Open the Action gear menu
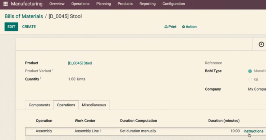Viewport: 266px width, 140px height. [189, 27]
